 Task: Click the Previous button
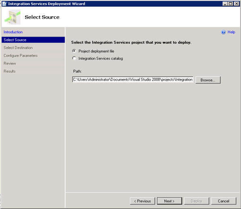click(143, 201)
